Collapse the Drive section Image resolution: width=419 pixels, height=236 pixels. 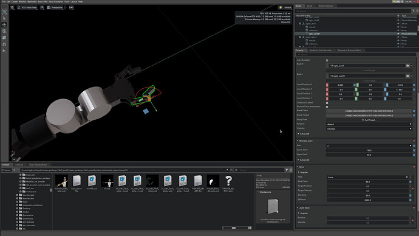pos(298,167)
